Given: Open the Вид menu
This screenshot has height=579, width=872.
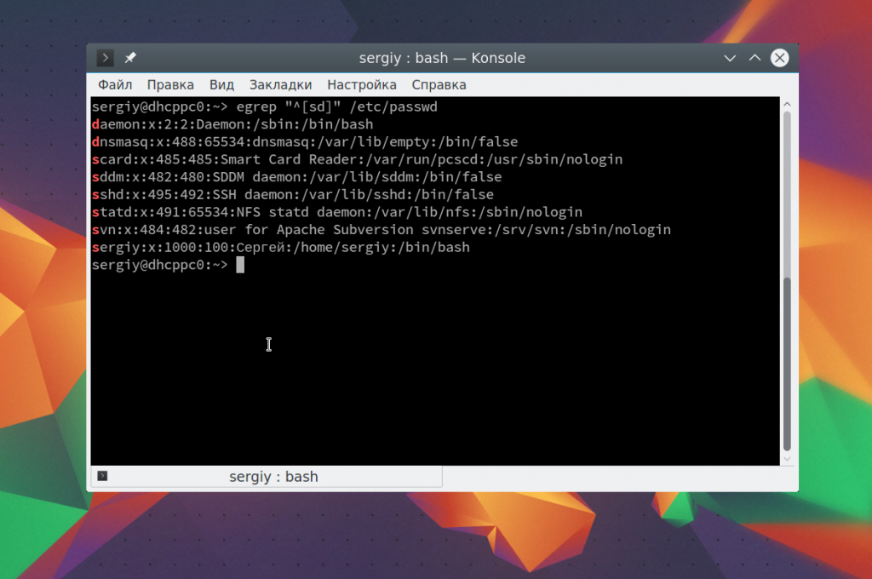Looking at the screenshot, I should (221, 85).
